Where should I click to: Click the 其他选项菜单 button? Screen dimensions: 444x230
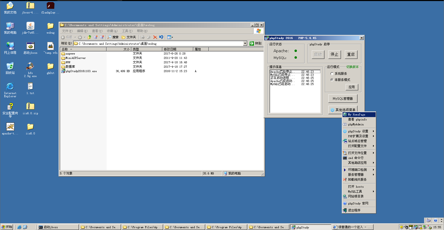click(x=343, y=110)
